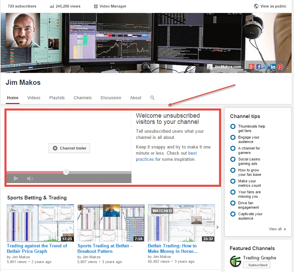
Task: Open the About tab
Action: pyautogui.click(x=136, y=98)
